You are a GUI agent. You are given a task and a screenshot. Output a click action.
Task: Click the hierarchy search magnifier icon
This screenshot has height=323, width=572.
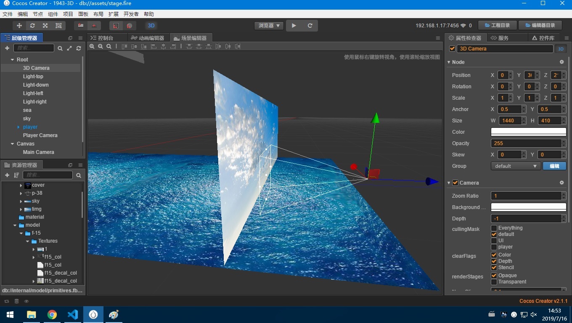[60, 48]
